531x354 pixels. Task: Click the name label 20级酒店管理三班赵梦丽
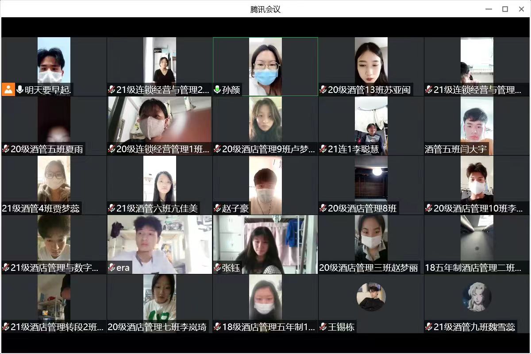(x=369, y=268)
